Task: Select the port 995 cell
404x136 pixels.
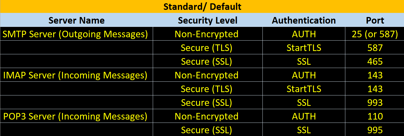Action: pyautogui.click(x=375, y=130)
